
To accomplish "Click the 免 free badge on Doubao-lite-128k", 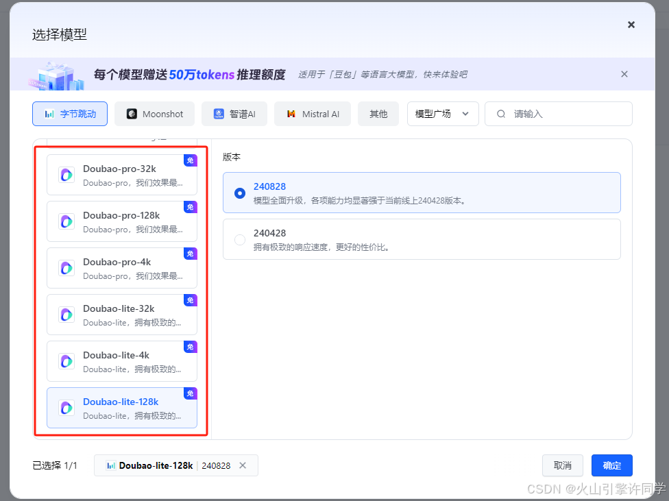I will tap(191, 393).
